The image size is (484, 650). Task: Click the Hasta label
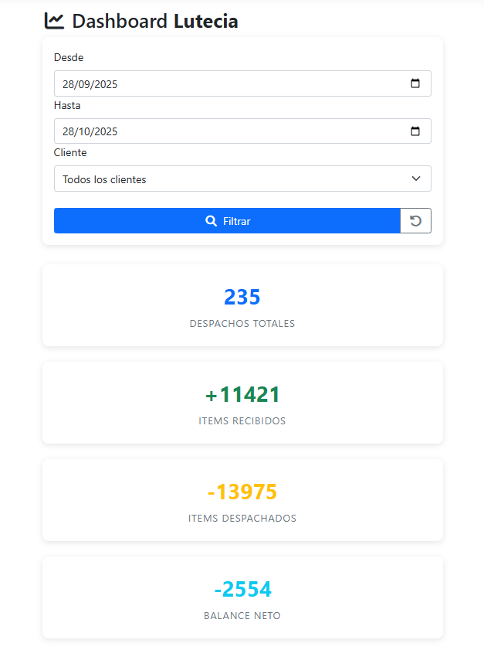click(67, 105)
